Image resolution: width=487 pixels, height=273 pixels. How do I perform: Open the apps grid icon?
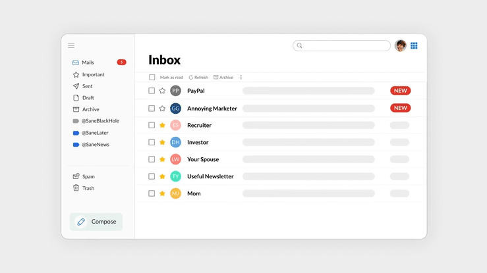pyautogui.click(x=414, y=46)
